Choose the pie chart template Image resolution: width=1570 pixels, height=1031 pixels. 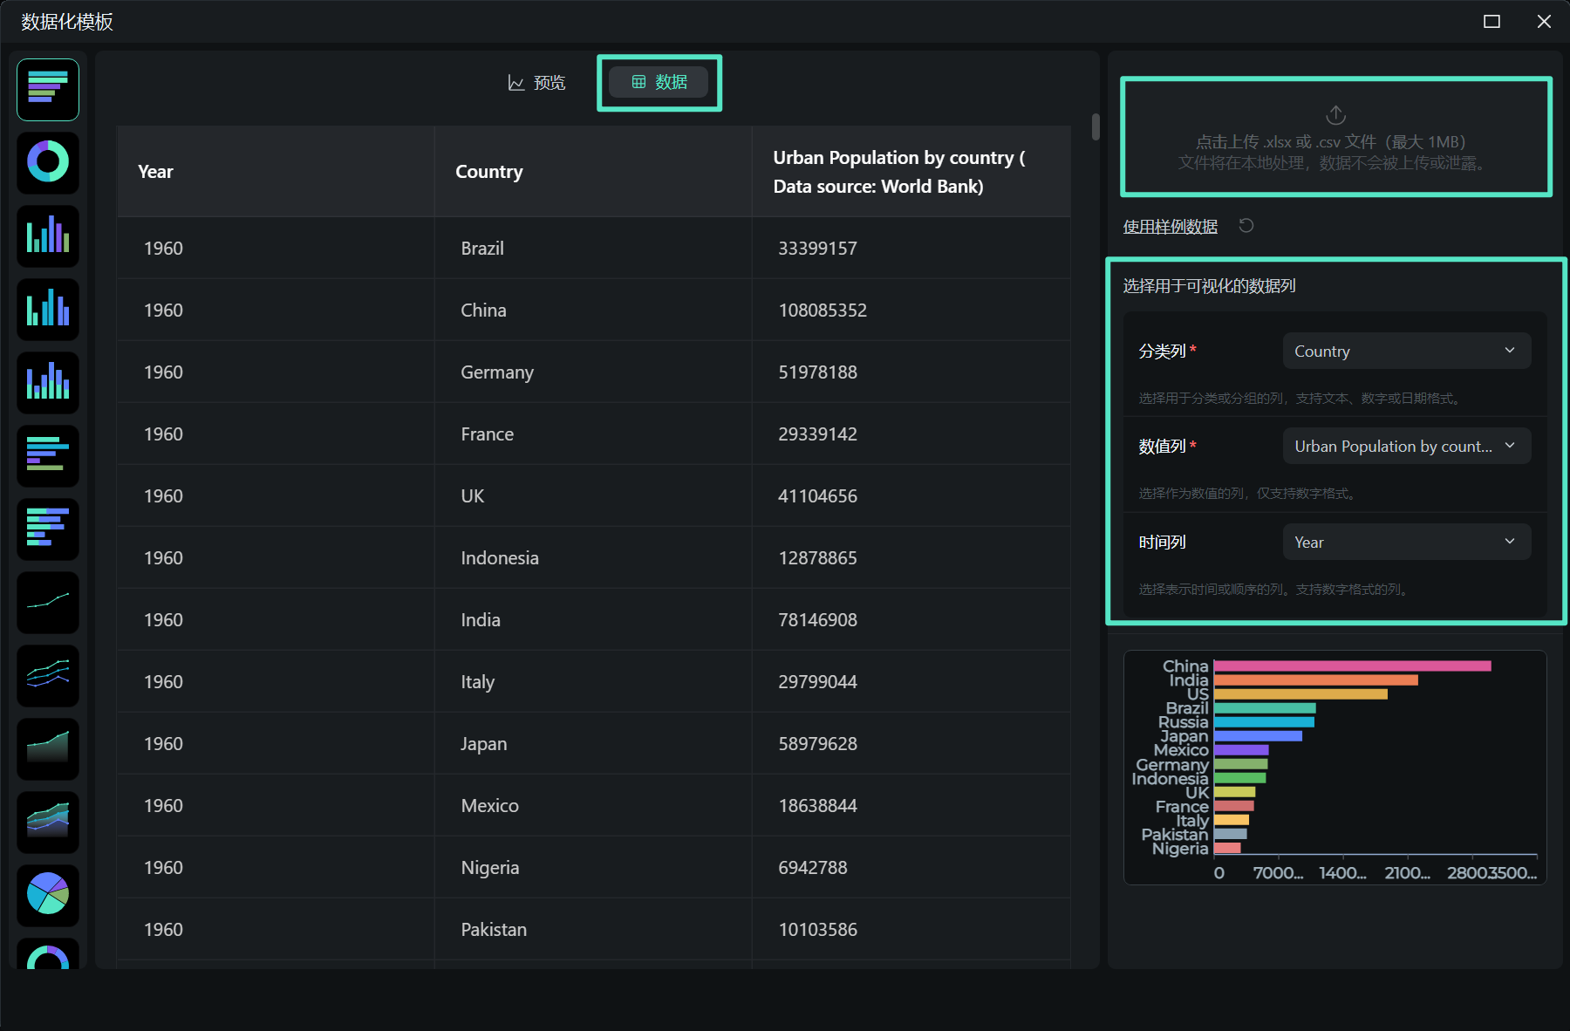click(x=48, y=895)
